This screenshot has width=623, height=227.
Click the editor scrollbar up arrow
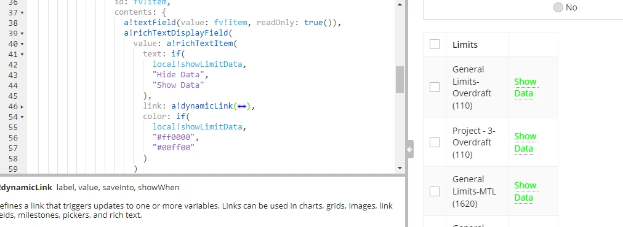pos(400,4)
